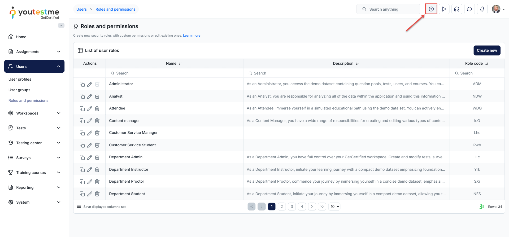
Task: Click the help question mark icon
Action: (431, 9)
